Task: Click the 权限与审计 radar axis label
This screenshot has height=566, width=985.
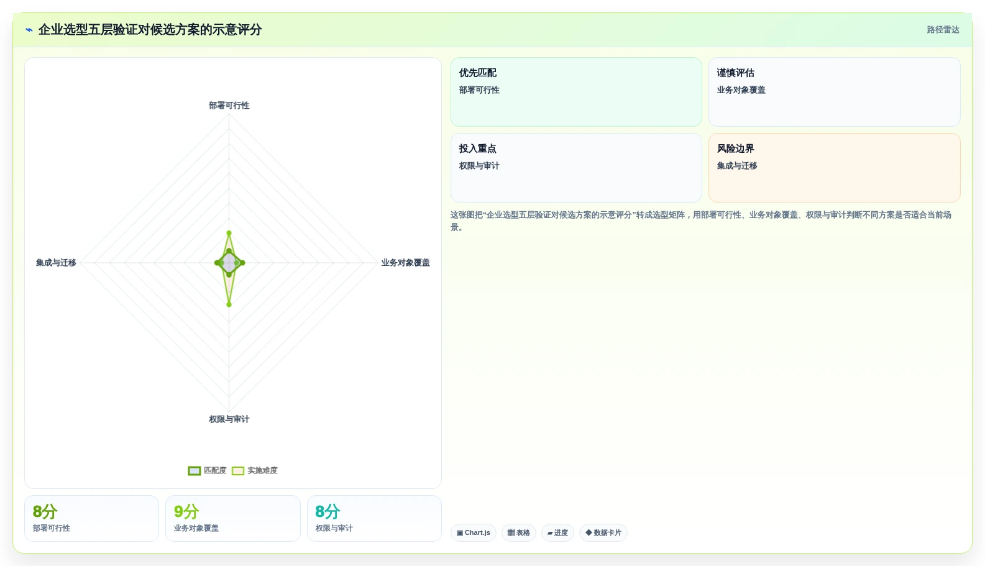Action: pos(229,419)
